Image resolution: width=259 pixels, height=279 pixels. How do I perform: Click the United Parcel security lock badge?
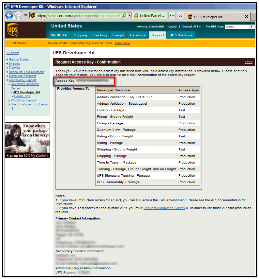coord(150,16)
